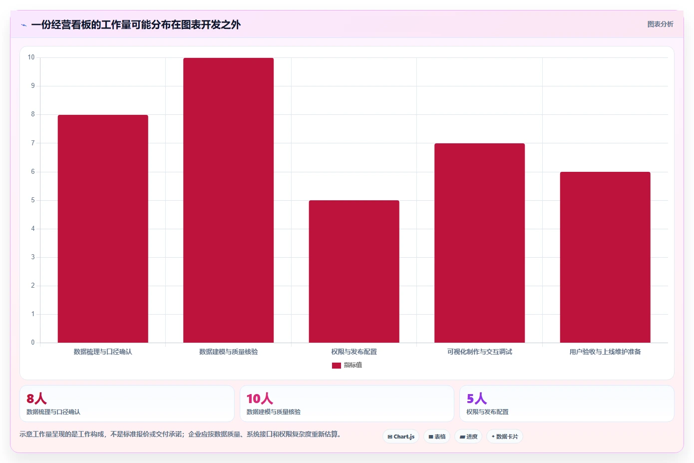Click the 指标值 legend label
Viewport: 694px width, 463px height.
[353, 365]
